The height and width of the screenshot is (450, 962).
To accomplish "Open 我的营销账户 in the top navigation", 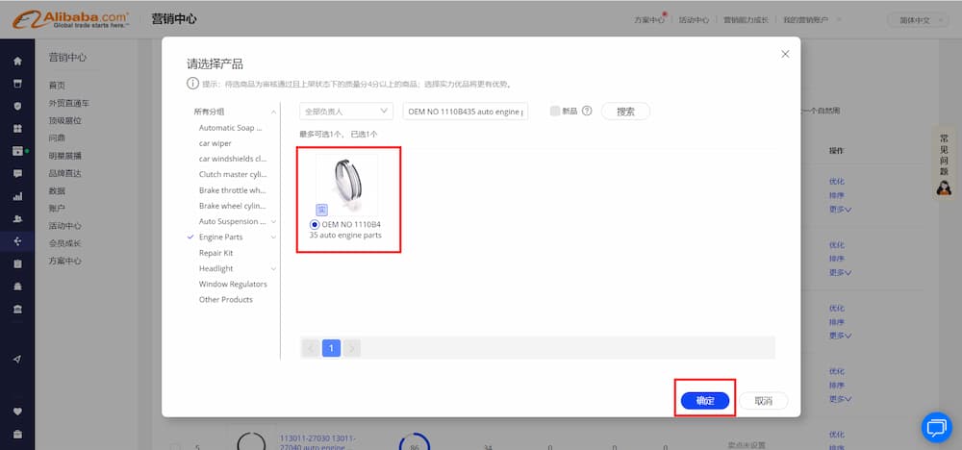I will tap(806, 20).
